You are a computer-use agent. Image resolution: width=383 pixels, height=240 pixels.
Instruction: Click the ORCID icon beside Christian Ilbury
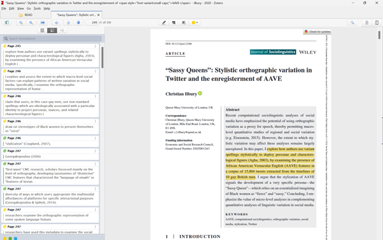point(200,94)
